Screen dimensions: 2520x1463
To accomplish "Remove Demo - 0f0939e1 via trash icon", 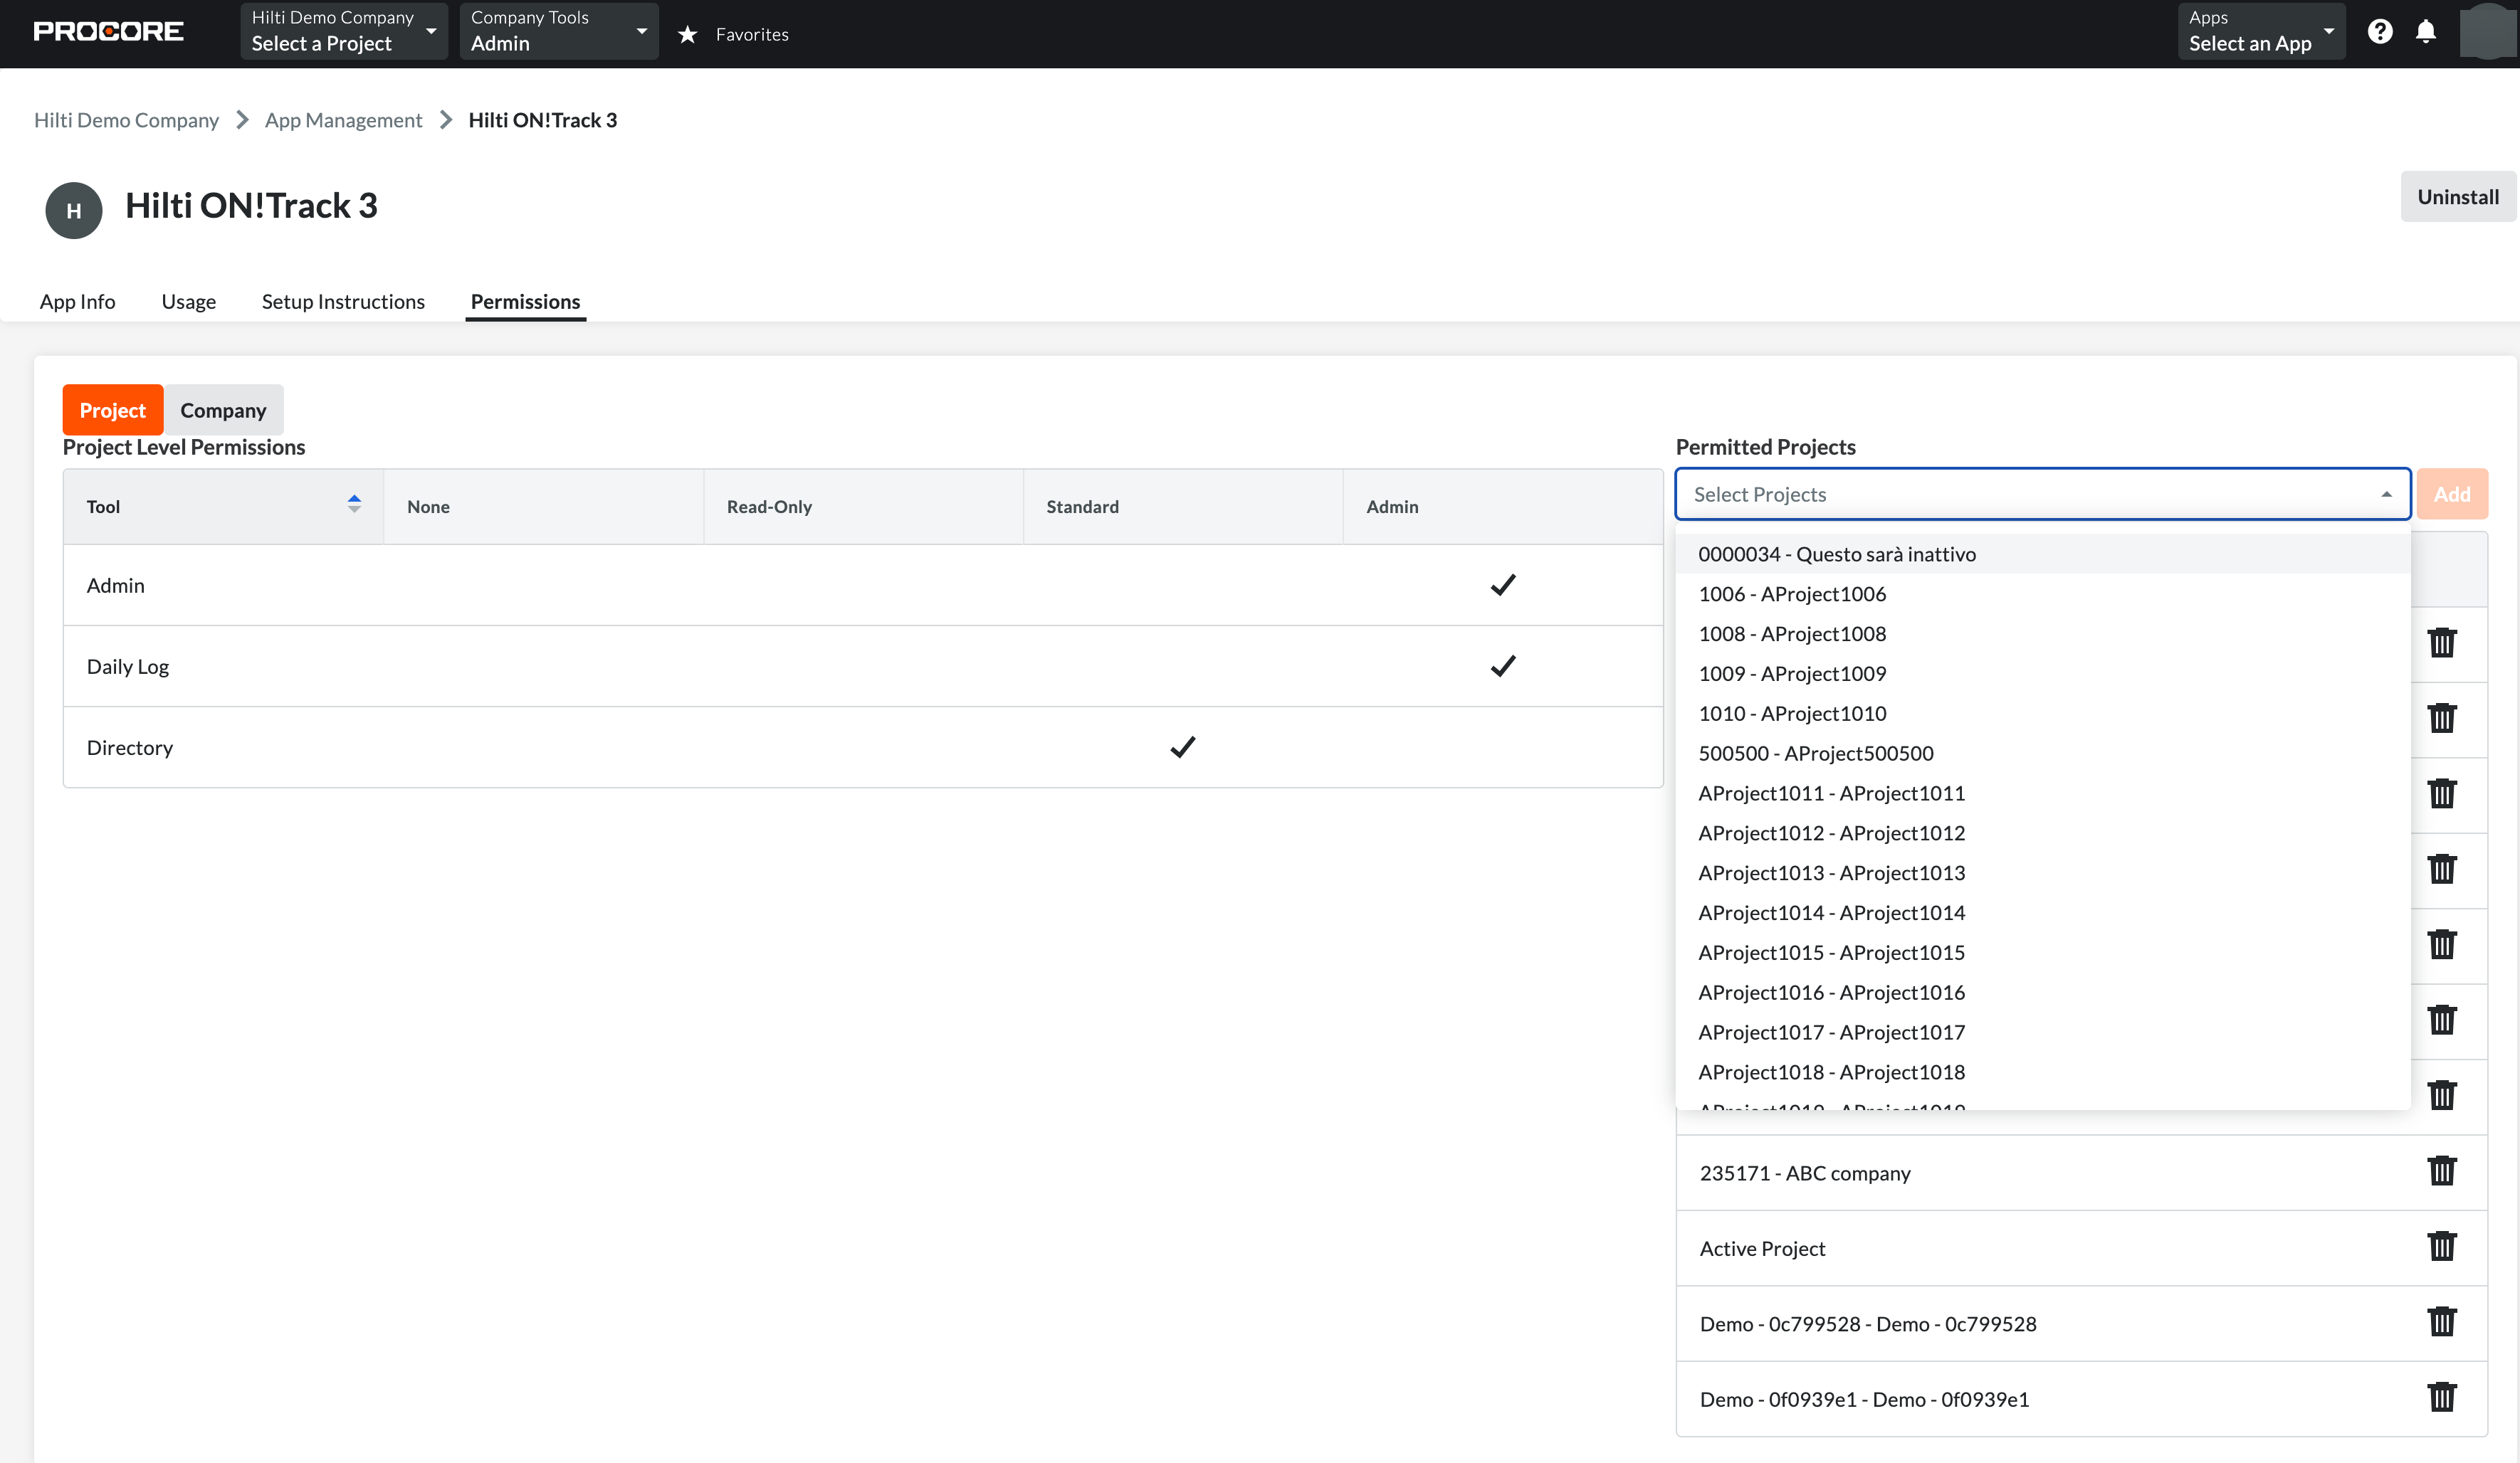I will coord(2442,1397).
